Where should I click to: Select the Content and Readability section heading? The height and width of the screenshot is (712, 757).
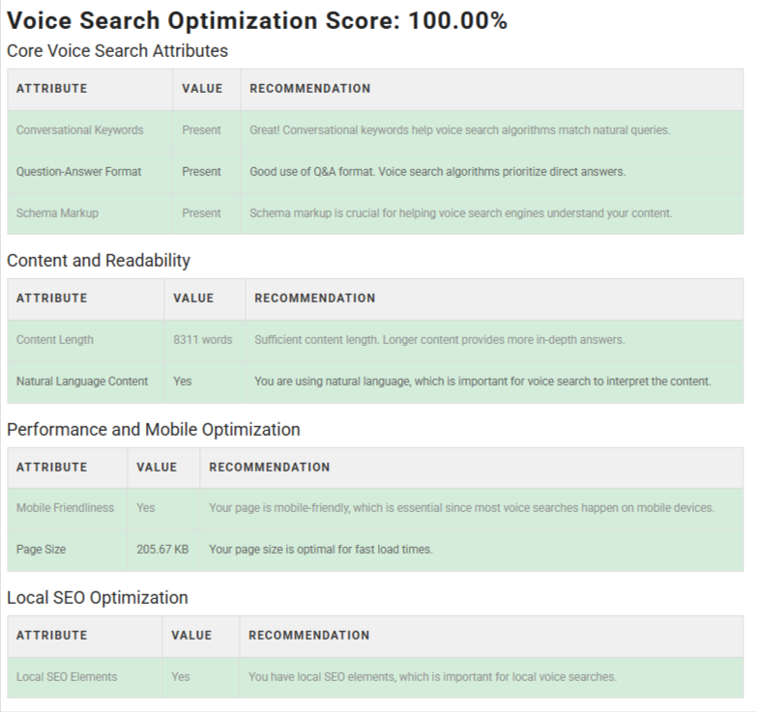click(99, 261)
